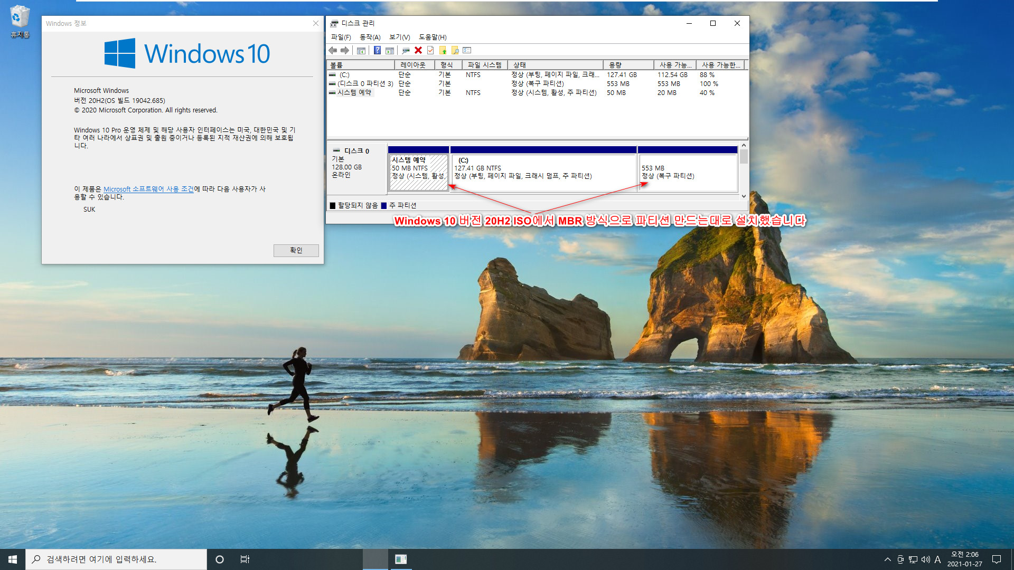Click the 디스크 관리 title bar icon
The height and width of the screenshot is (570, 1014).
(334, 23)
